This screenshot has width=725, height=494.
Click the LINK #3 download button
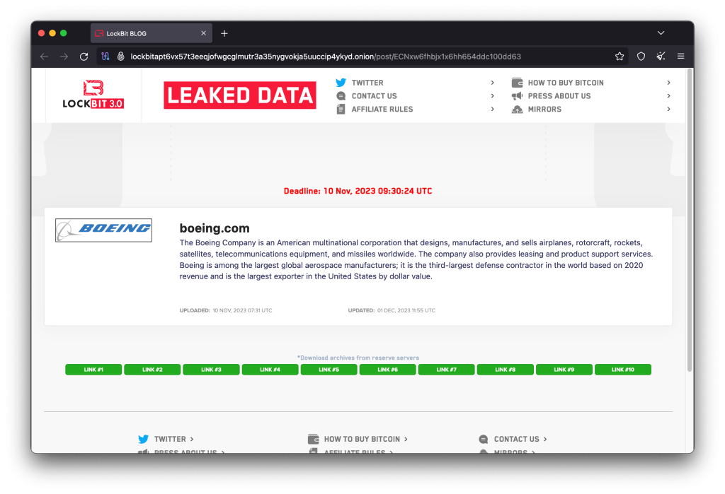point(211,370)
